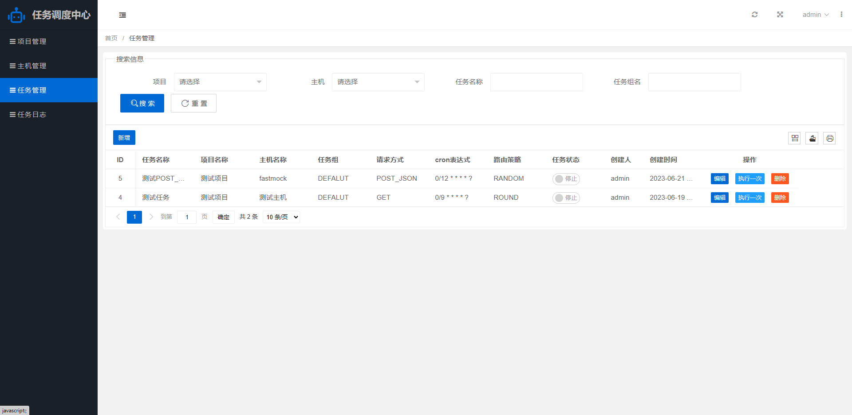The height and width of the screenshot is (415, 852).
Task: Click the 2023-06-21 creation time cell
Action: (671, 178)
